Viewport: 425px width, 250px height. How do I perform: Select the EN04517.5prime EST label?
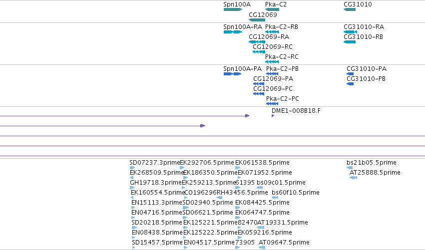coord(209,243)
